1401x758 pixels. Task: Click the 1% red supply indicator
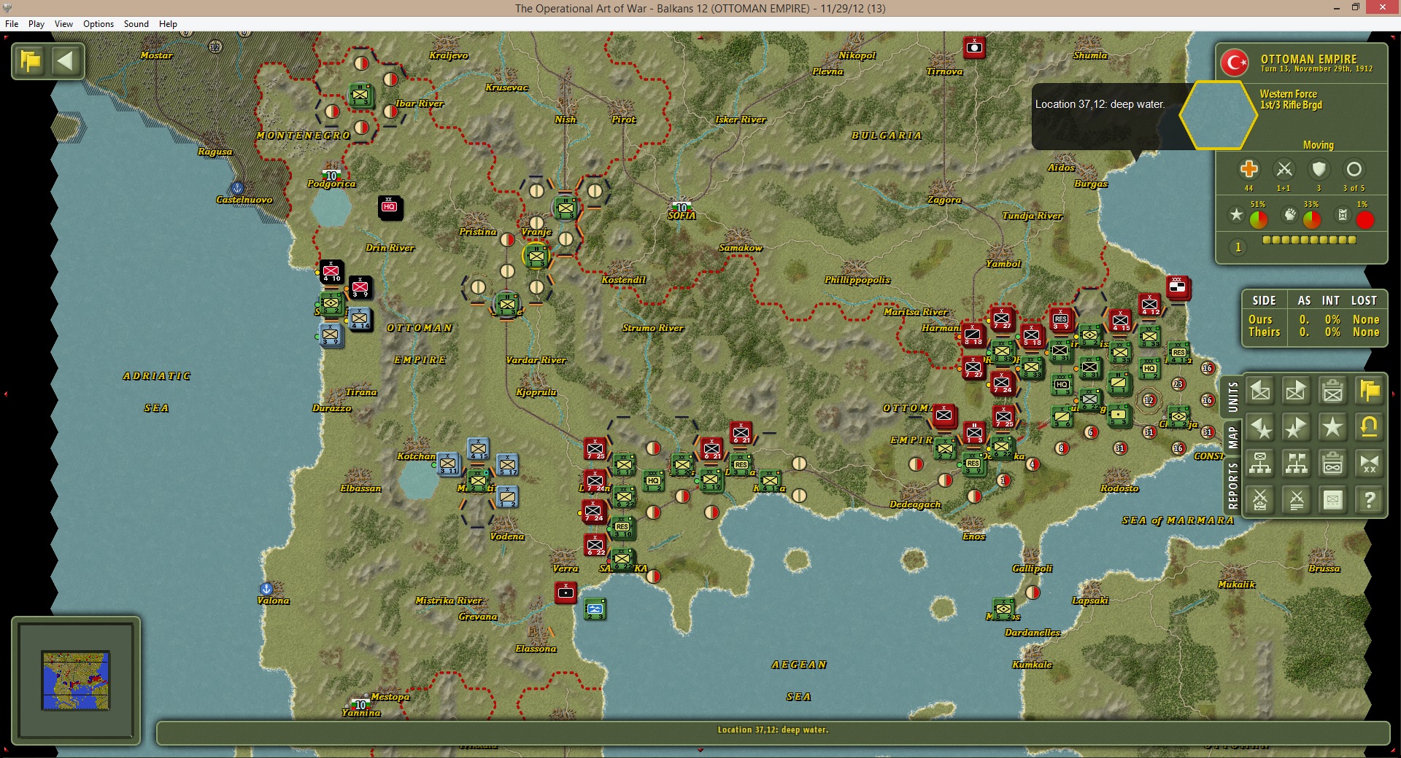pyautogui.click(x=1365, y=219)
